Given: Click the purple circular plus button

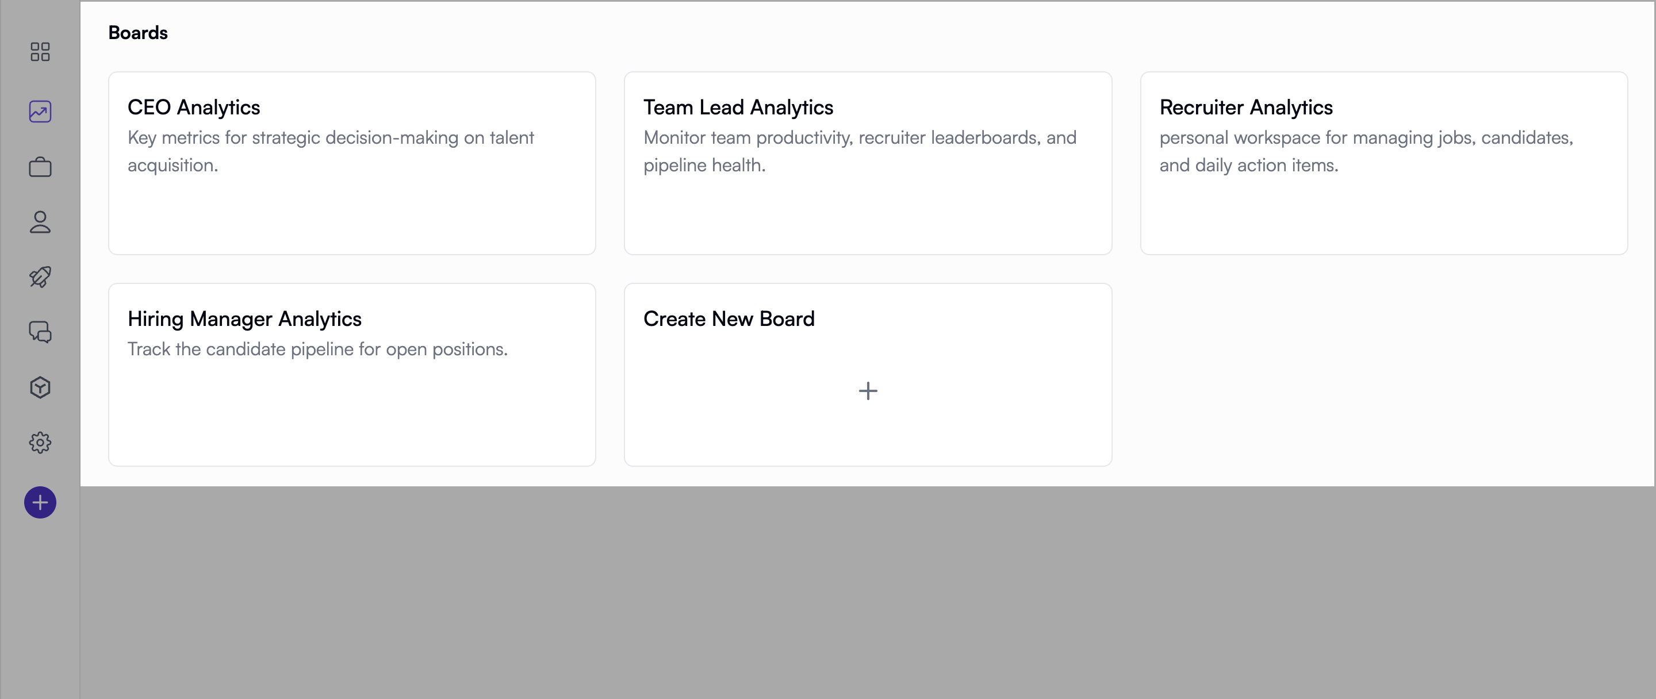Looking at the screenshot, I should coord(40,502).
